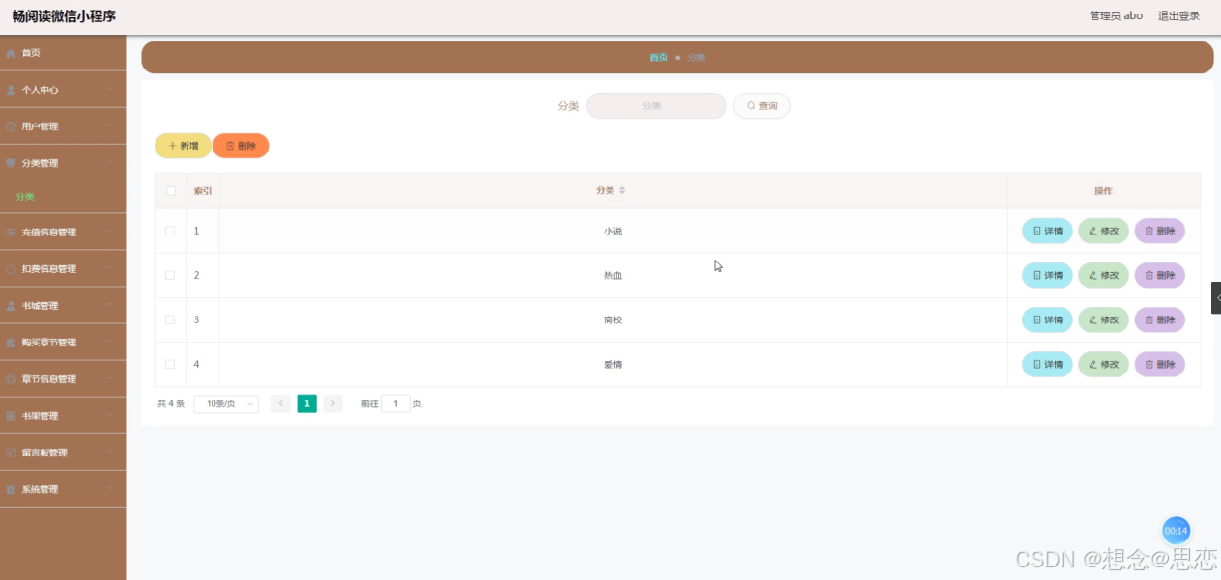1221x580 pixels.
Task: Click 修改 for the 热血 row
Action: (1103, 275)
